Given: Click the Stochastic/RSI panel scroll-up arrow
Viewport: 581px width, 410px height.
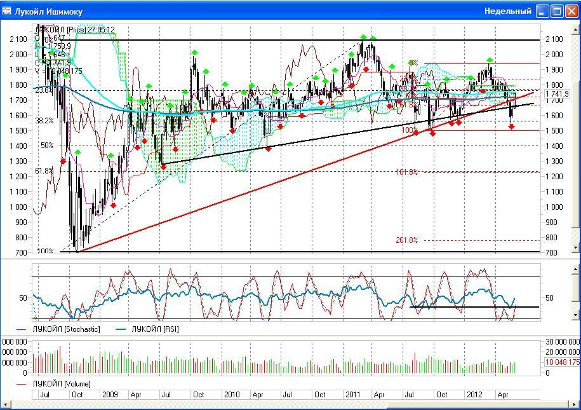Looking at the screenshot, I should pyautogui.click(x=575, y=268).
